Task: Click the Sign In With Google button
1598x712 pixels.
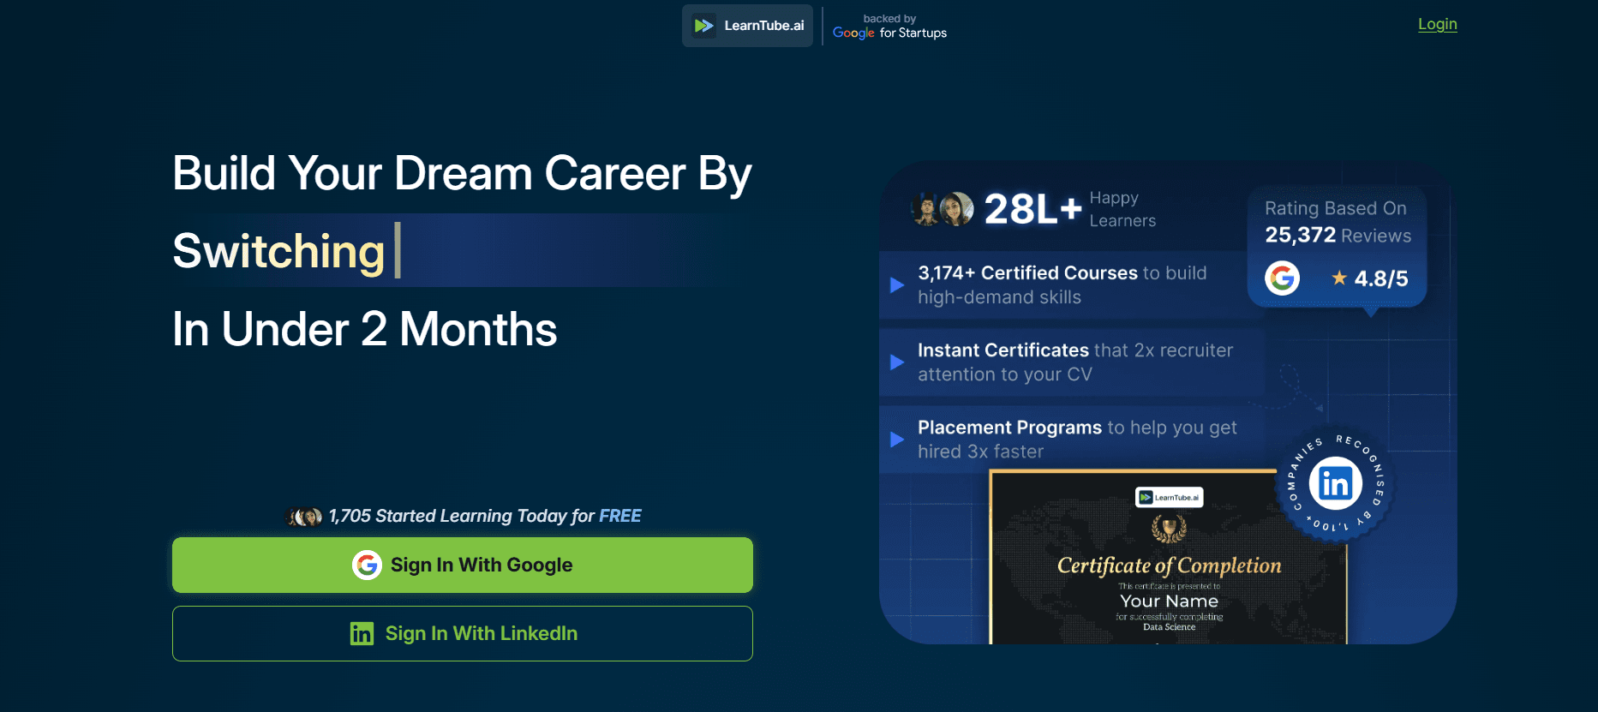Action: tap(463, 565)
